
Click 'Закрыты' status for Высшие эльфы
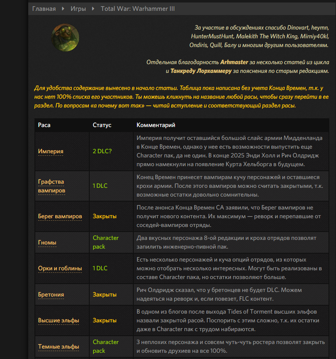pyautogui.click(x=105, y=321)
